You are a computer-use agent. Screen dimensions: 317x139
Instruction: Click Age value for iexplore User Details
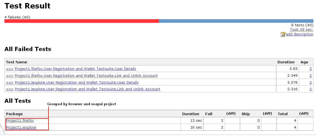(311, 83)
